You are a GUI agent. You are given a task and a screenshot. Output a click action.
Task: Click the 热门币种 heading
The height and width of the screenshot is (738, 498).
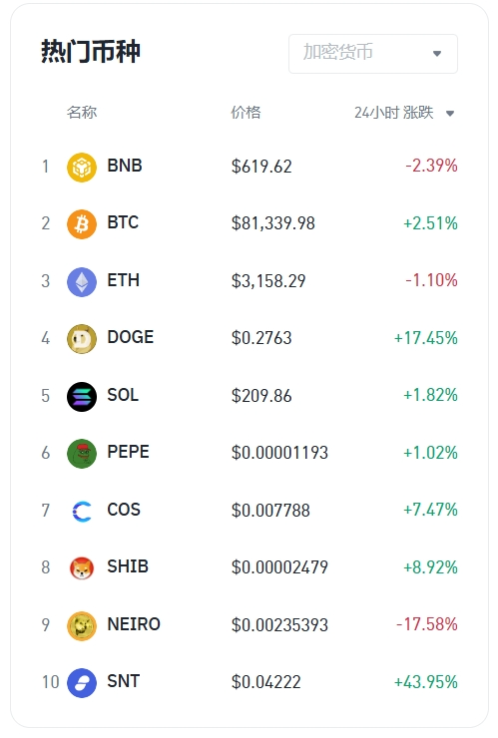coord(91,51)
